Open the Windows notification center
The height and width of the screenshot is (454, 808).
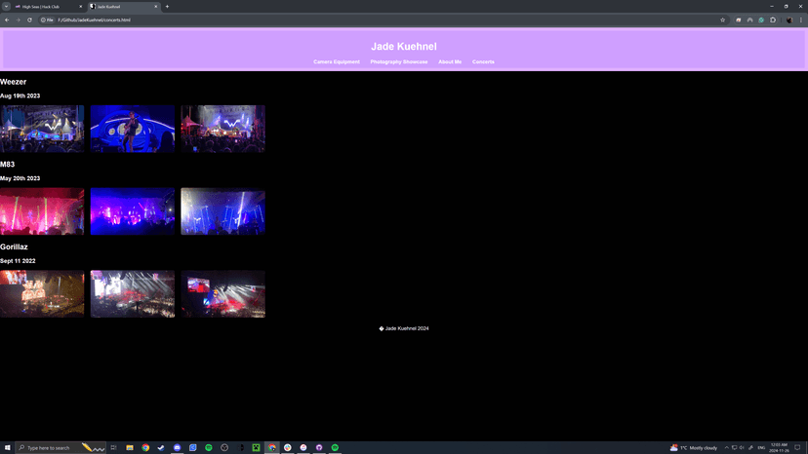coord(797,448)
